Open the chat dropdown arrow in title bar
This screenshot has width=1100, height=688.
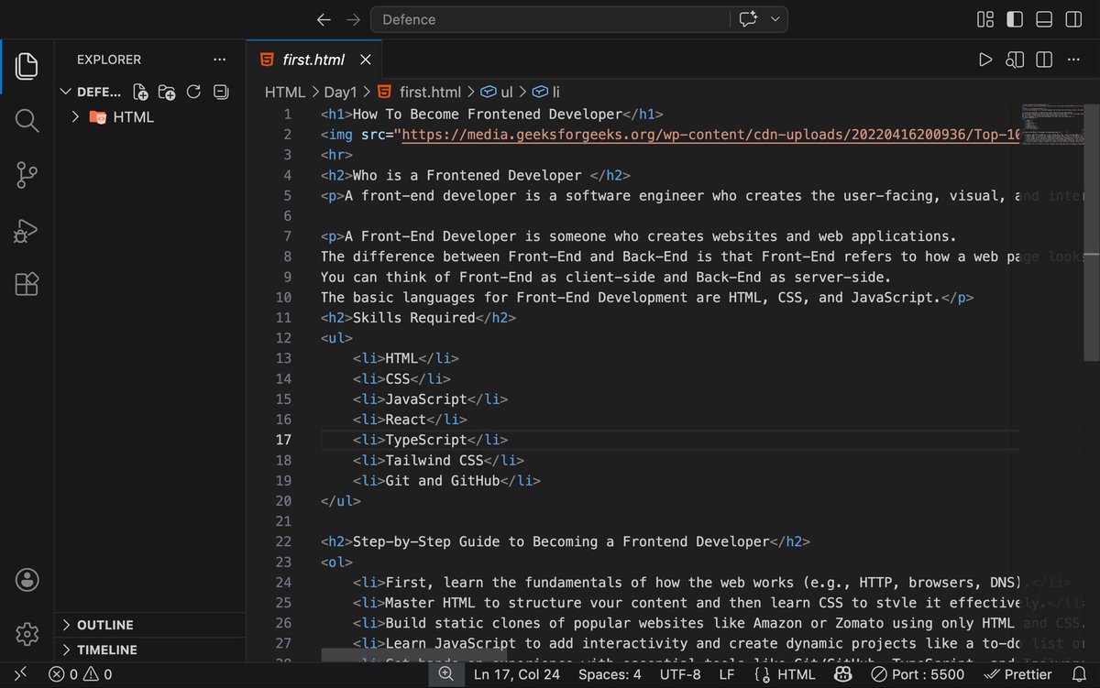point(775,19)
